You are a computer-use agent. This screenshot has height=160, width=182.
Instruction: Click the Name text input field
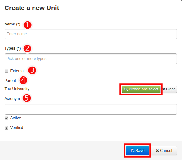pos(91,34)
